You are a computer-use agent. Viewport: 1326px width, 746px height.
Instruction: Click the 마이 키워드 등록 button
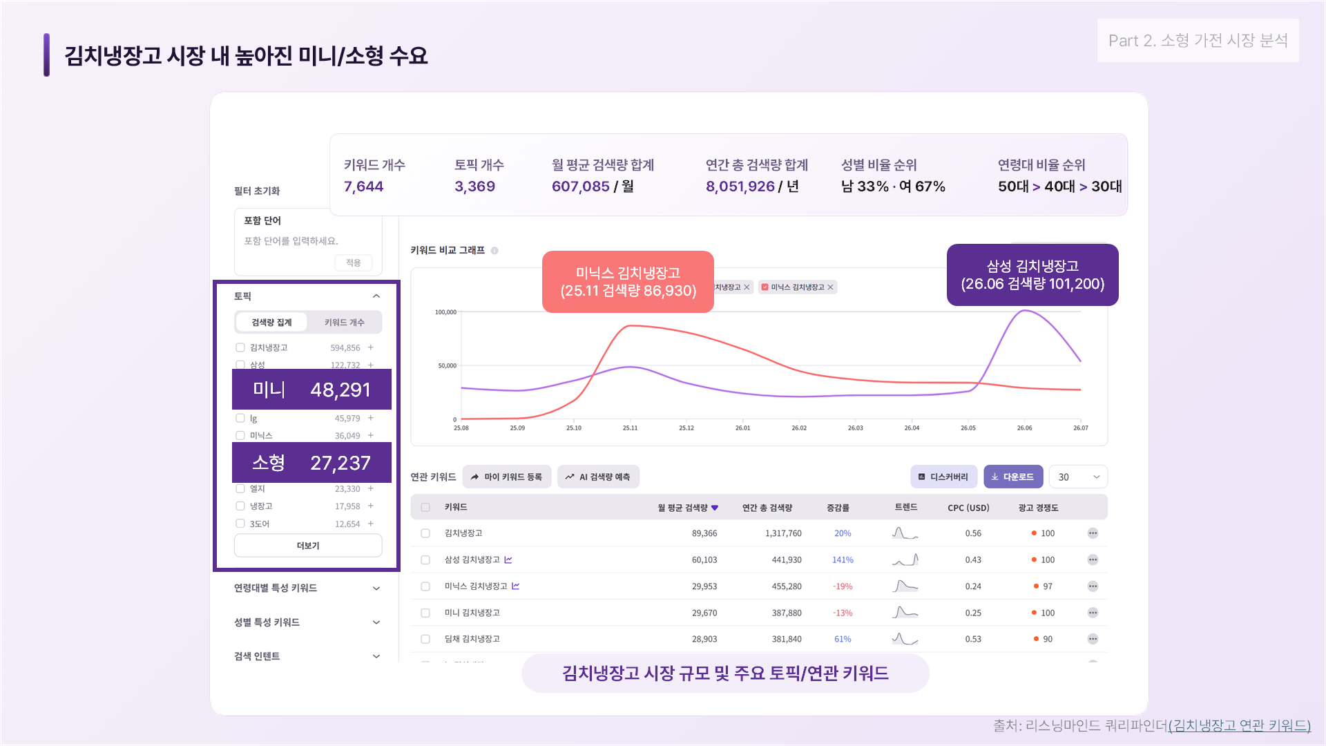[x=507, y=477]
